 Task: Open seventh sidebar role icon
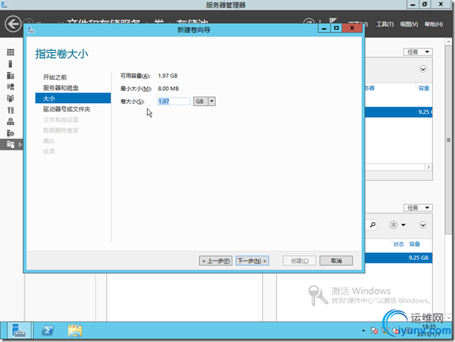coord(11,122)
